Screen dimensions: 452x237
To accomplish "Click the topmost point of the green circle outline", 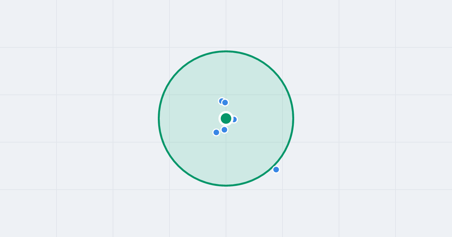I will click(226, 51).
